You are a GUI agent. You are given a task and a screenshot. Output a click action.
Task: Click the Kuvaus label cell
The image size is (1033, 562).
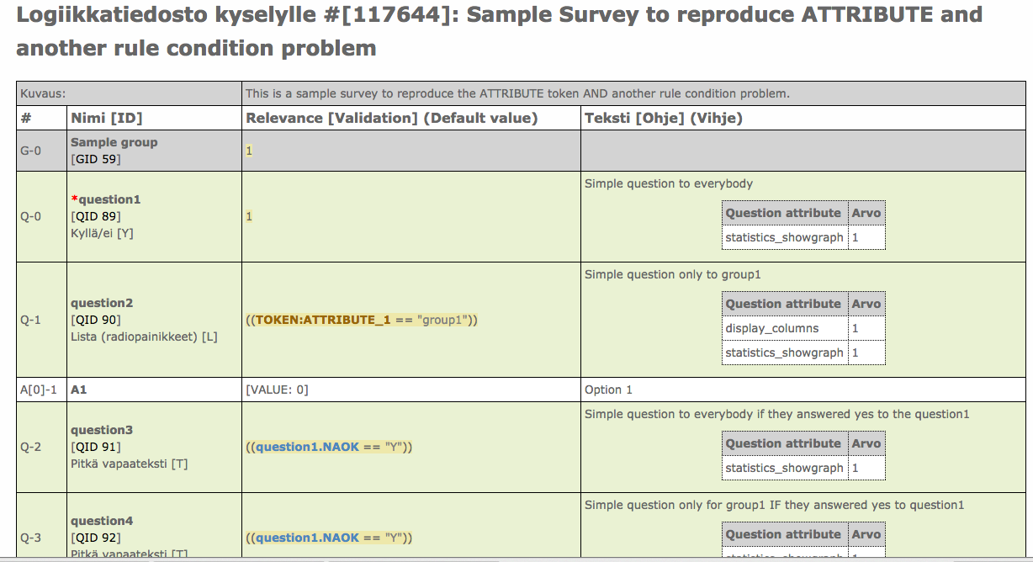43,93
